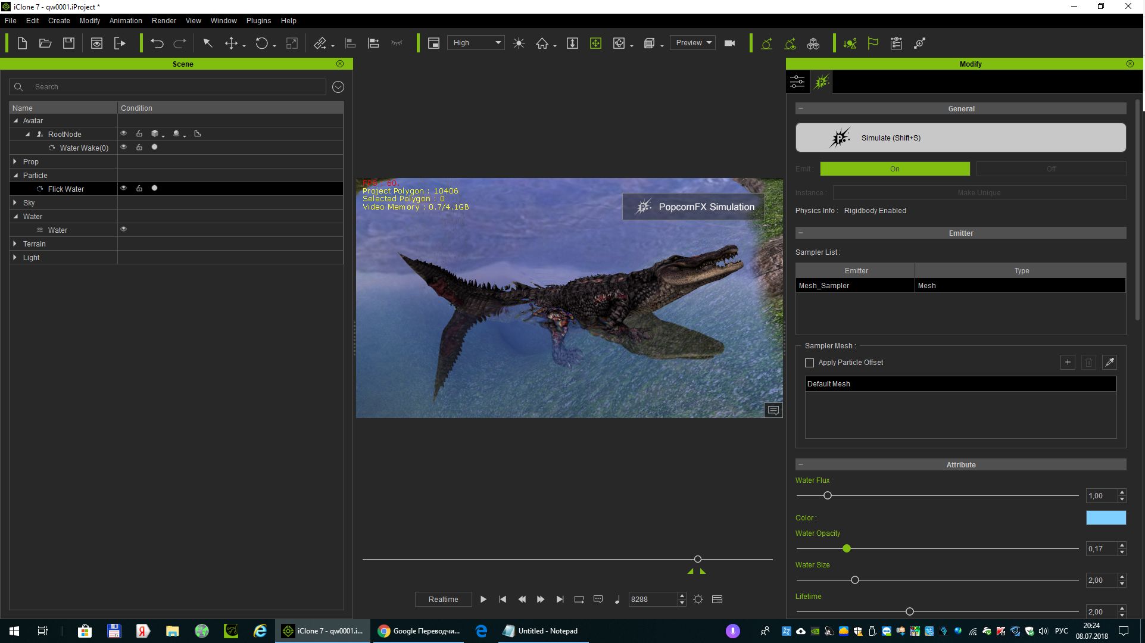Go to the next frame
The height and width of the screenshot is (643, 1145).
point(541,600)
